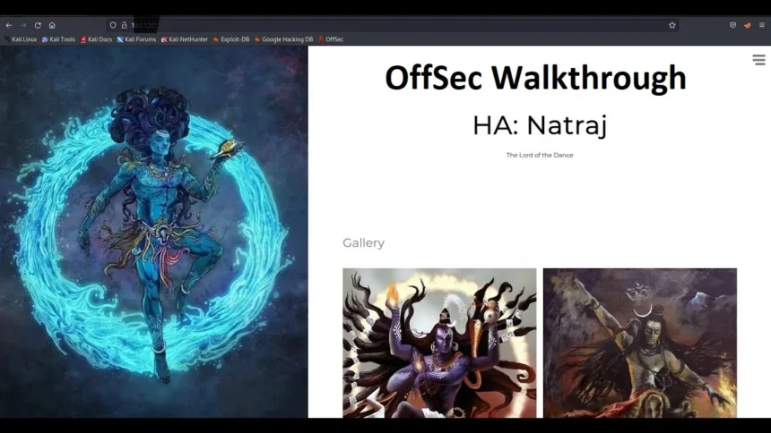The width and height of the screenshot is (771, 433).
Task: Open the dark Shiva with crescent gallery image
Action: (640, 343)
